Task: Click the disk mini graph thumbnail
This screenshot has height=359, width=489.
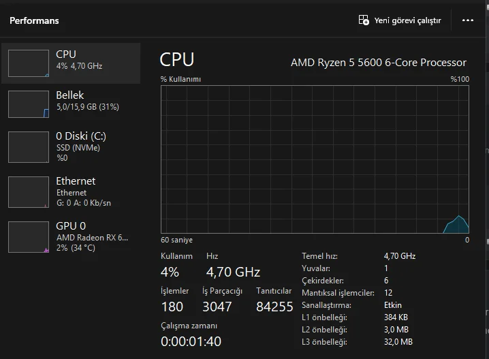Action: [29, 146]
